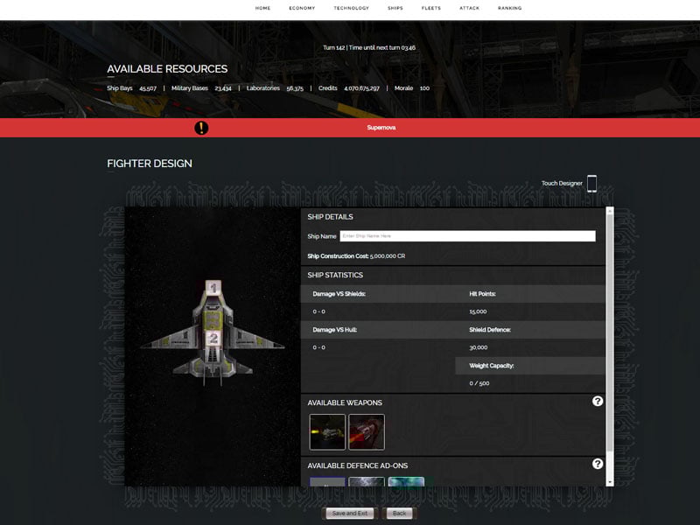Open the Economy menu item
This screenshot has width=700, height=525.
[x=302, y=8]
